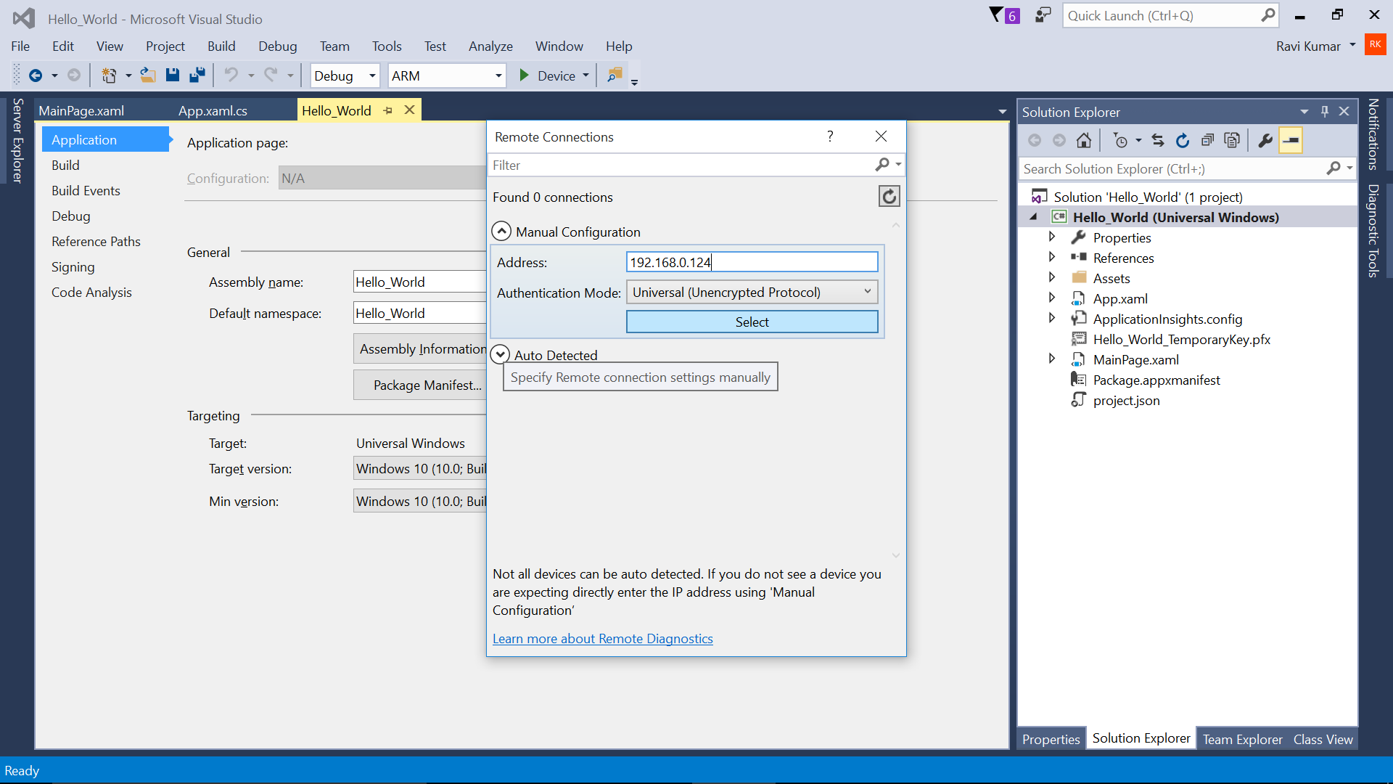Open Properties via the wrench icon
The height and width of the screenshot is (784, 1393).
(1265, 141)
